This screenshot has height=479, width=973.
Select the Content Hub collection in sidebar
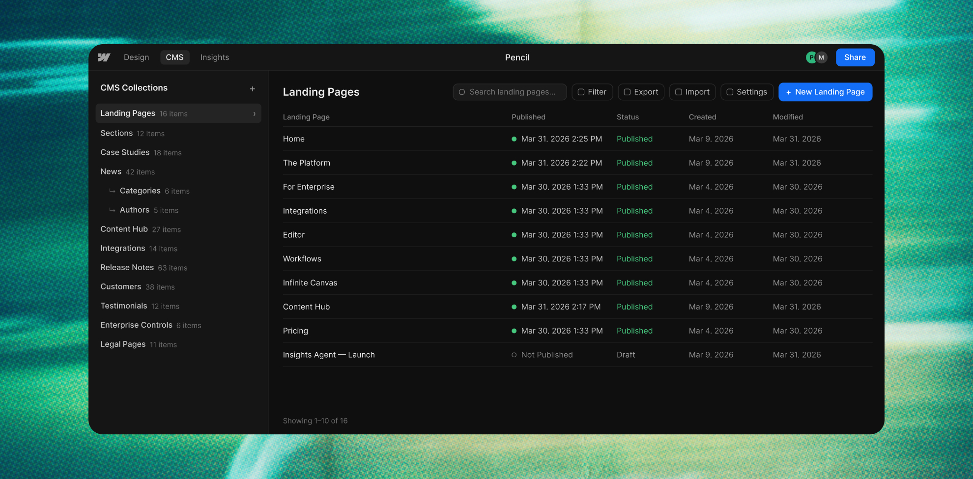(178, 229)
